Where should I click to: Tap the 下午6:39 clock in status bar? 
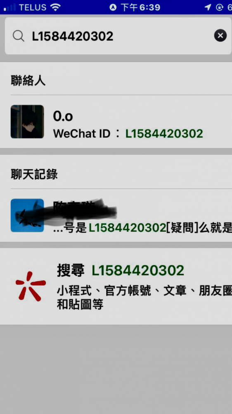(x=140, y=7)
